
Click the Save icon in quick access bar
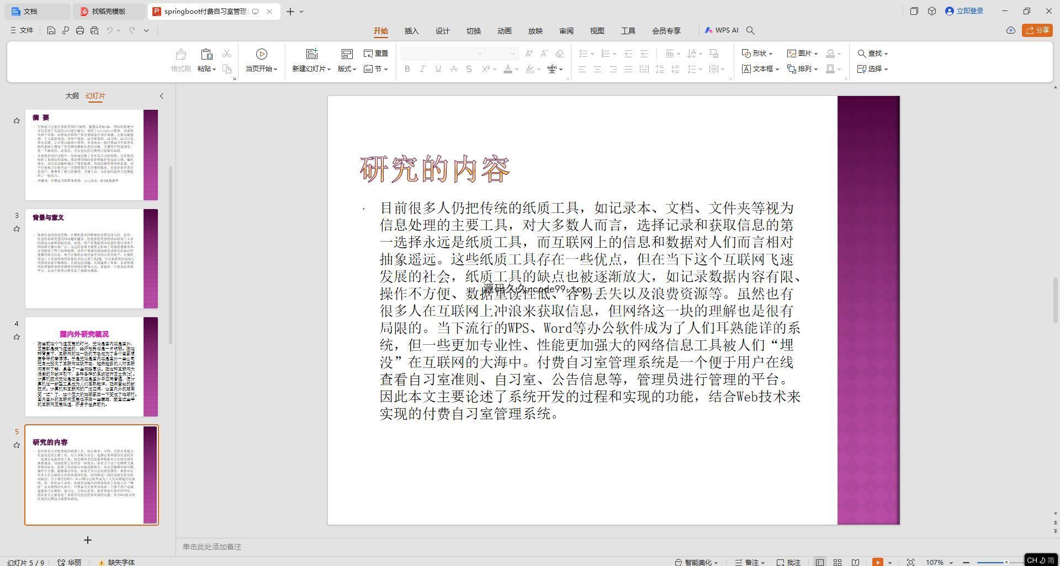(51, 30)
